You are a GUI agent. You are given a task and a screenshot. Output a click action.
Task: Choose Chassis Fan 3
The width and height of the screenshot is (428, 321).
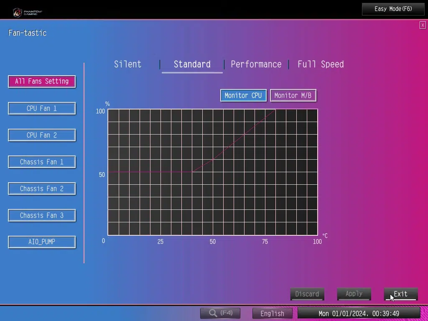pos(42,215)
